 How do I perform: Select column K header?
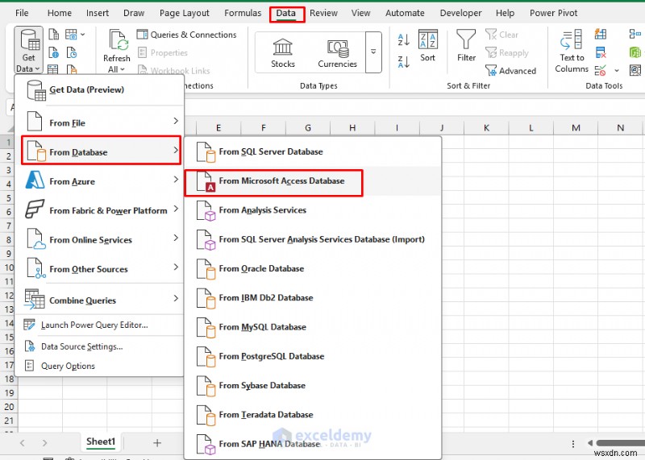[486, 128]
